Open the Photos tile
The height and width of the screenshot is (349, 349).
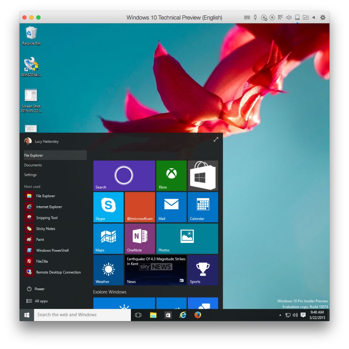(187, 239)
